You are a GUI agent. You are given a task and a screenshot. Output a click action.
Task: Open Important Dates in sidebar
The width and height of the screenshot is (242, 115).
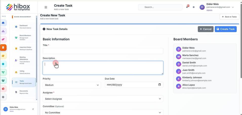[24, 48]
